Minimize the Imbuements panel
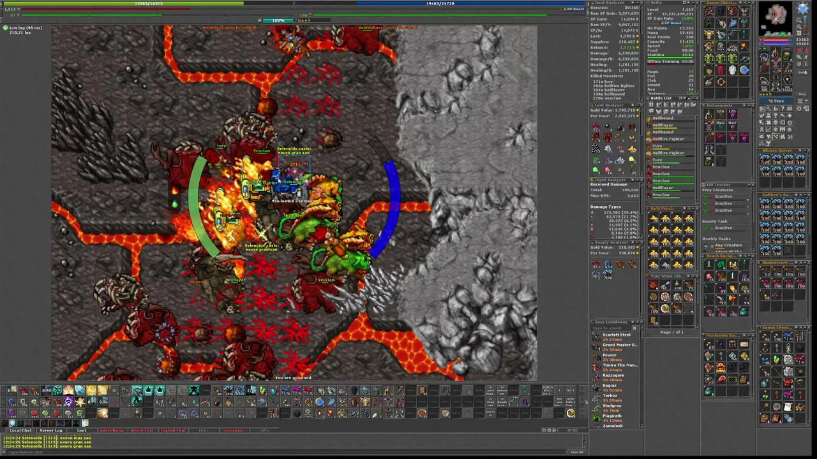817x459 pixels. click(749, 105)
